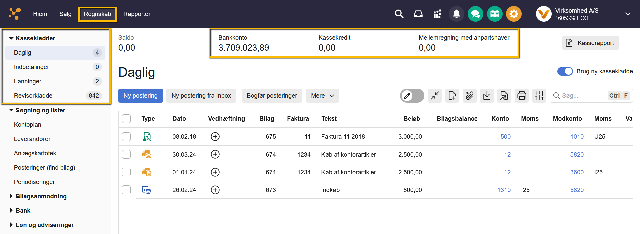Open the Rapporter menu
Viewport: 640px width, 234px height.
(137, 14)
